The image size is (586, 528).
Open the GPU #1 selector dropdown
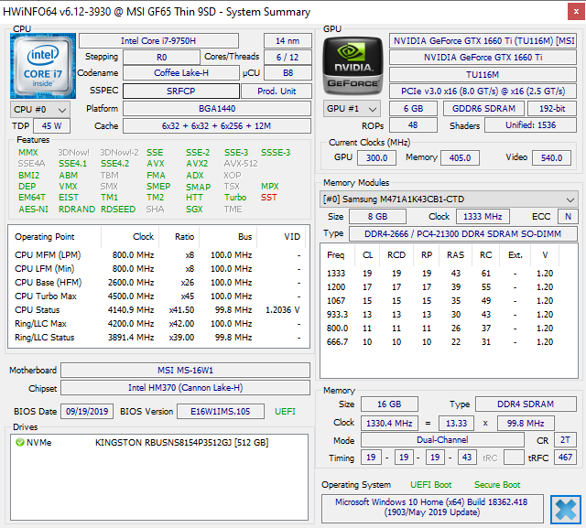coord(352,108)
